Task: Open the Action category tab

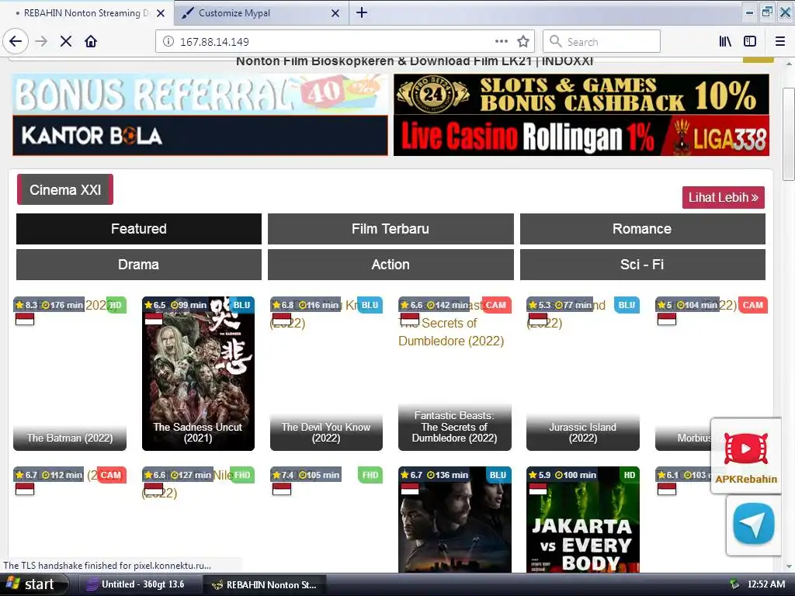Action: pyautogui.click(x=391, y=265)
